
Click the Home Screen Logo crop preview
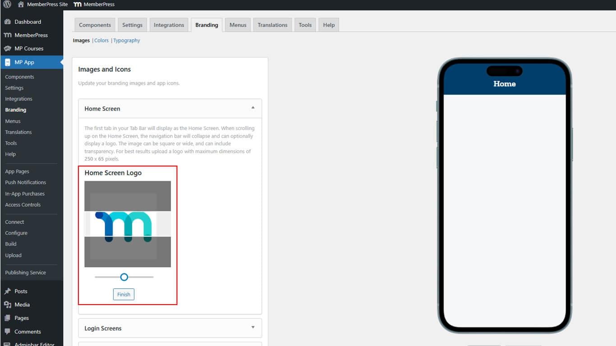point(128,224)
